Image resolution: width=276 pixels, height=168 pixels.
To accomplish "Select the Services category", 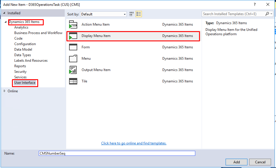I will tap(20, 77).
